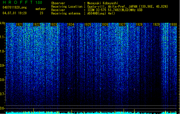Click the 0.6 kHz frequency tick label
This screenshot has width=180, height=114.
coord(3,108)
